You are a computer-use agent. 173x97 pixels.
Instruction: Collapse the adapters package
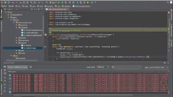16,27
